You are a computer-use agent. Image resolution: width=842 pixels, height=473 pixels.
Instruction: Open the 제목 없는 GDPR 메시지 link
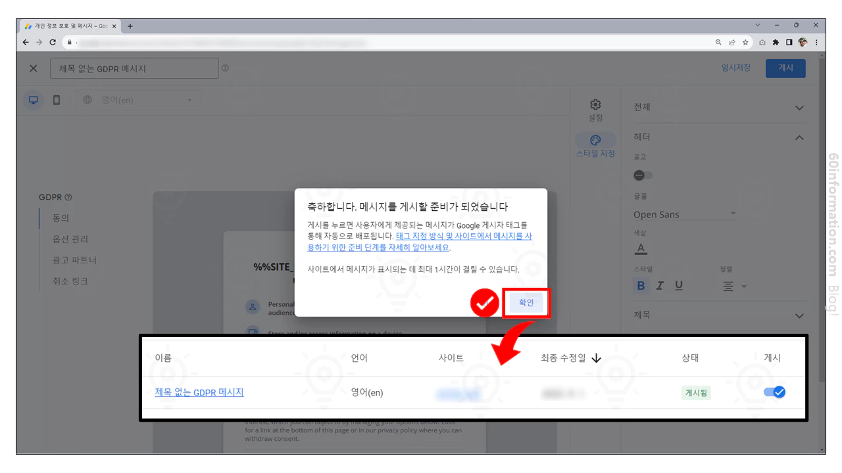point(198,392)
